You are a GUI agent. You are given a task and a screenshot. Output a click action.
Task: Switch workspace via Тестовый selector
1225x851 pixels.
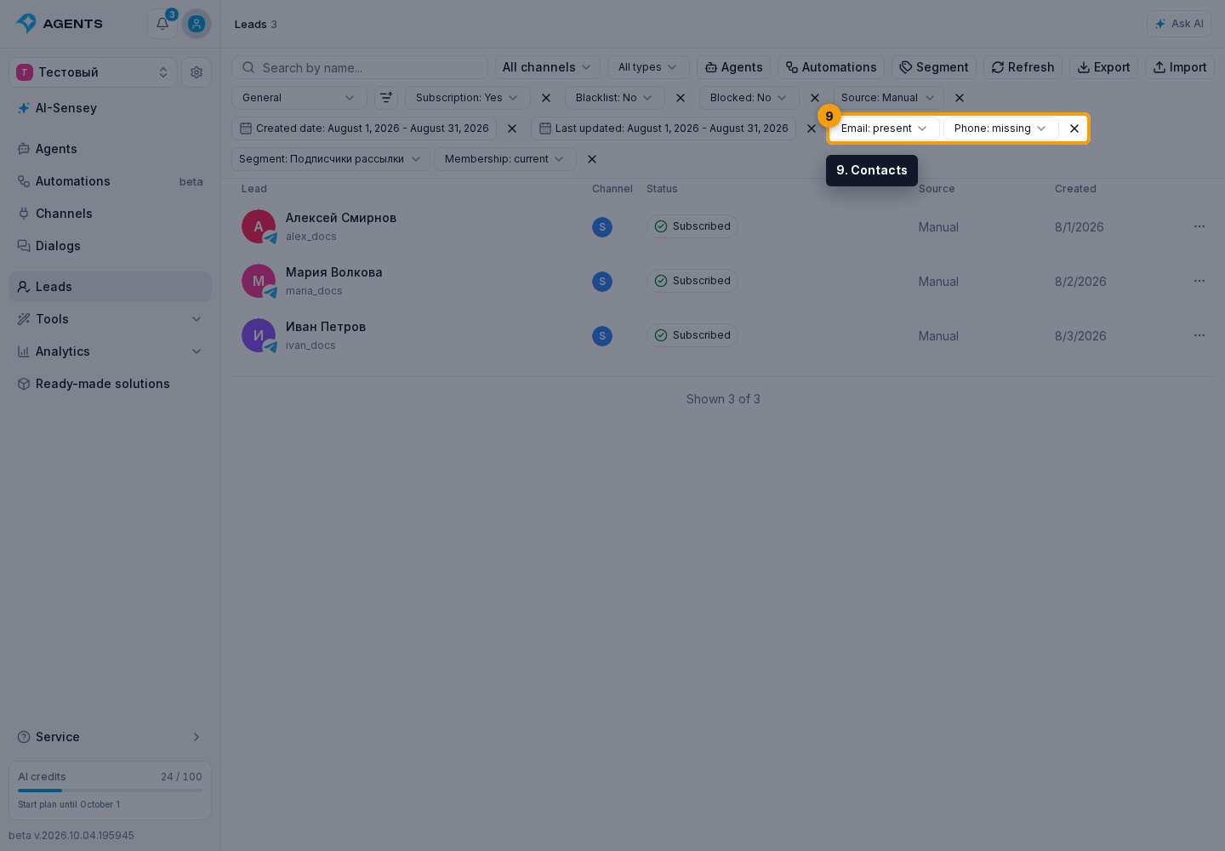pos(93,72)
